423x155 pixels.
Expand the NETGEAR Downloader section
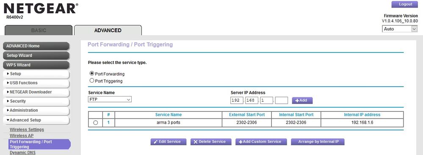pos(36,92)
